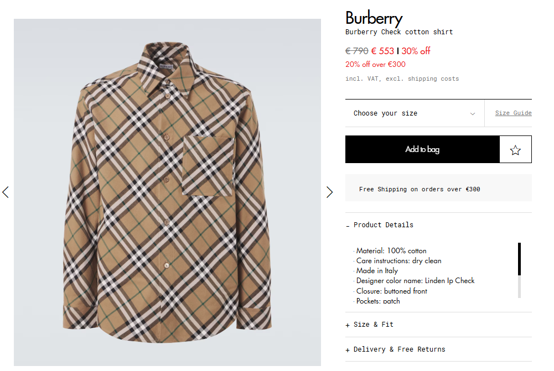554x371 pixels.
Task: Click the Material: 100% cotton detail line
Action: 391,250
